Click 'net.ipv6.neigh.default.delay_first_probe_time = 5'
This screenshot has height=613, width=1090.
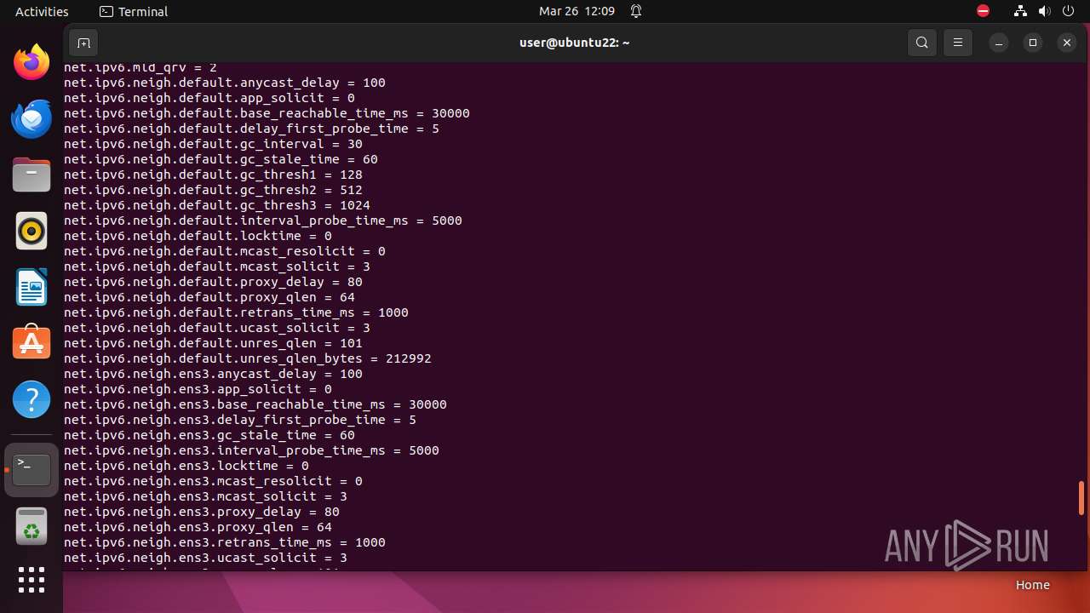pyautogui.click(x=251, y=129)
